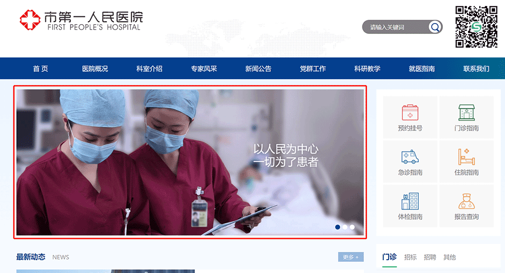505x273 pixels.
Task: Click the QR code image
Action: 476,27
